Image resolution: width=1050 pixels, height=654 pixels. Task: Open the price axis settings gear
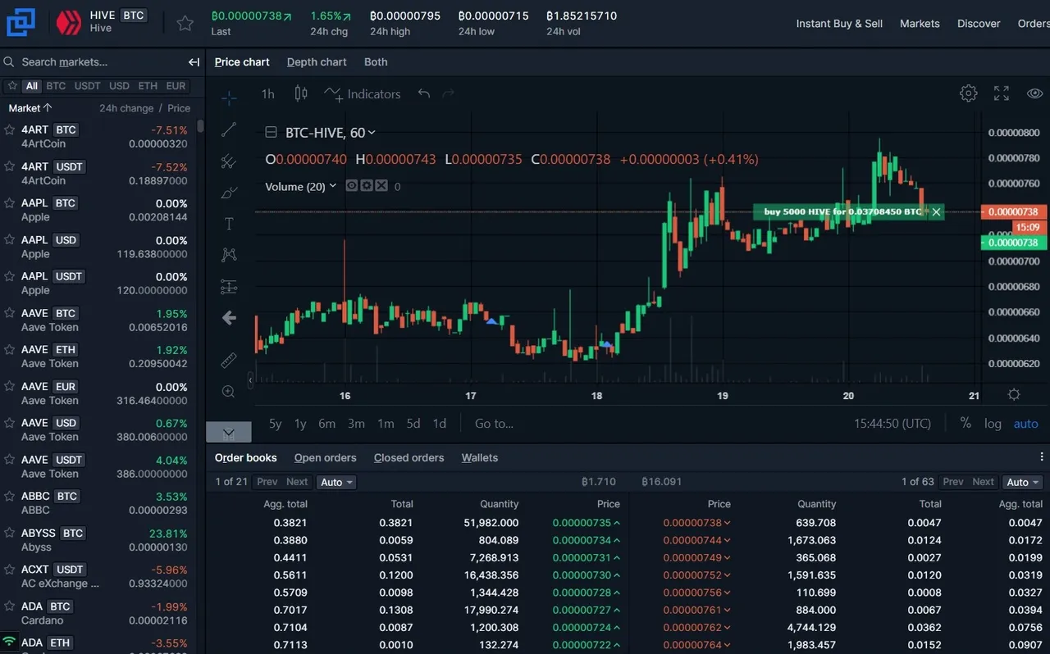pyautogui.click(x=1014, y=395)
